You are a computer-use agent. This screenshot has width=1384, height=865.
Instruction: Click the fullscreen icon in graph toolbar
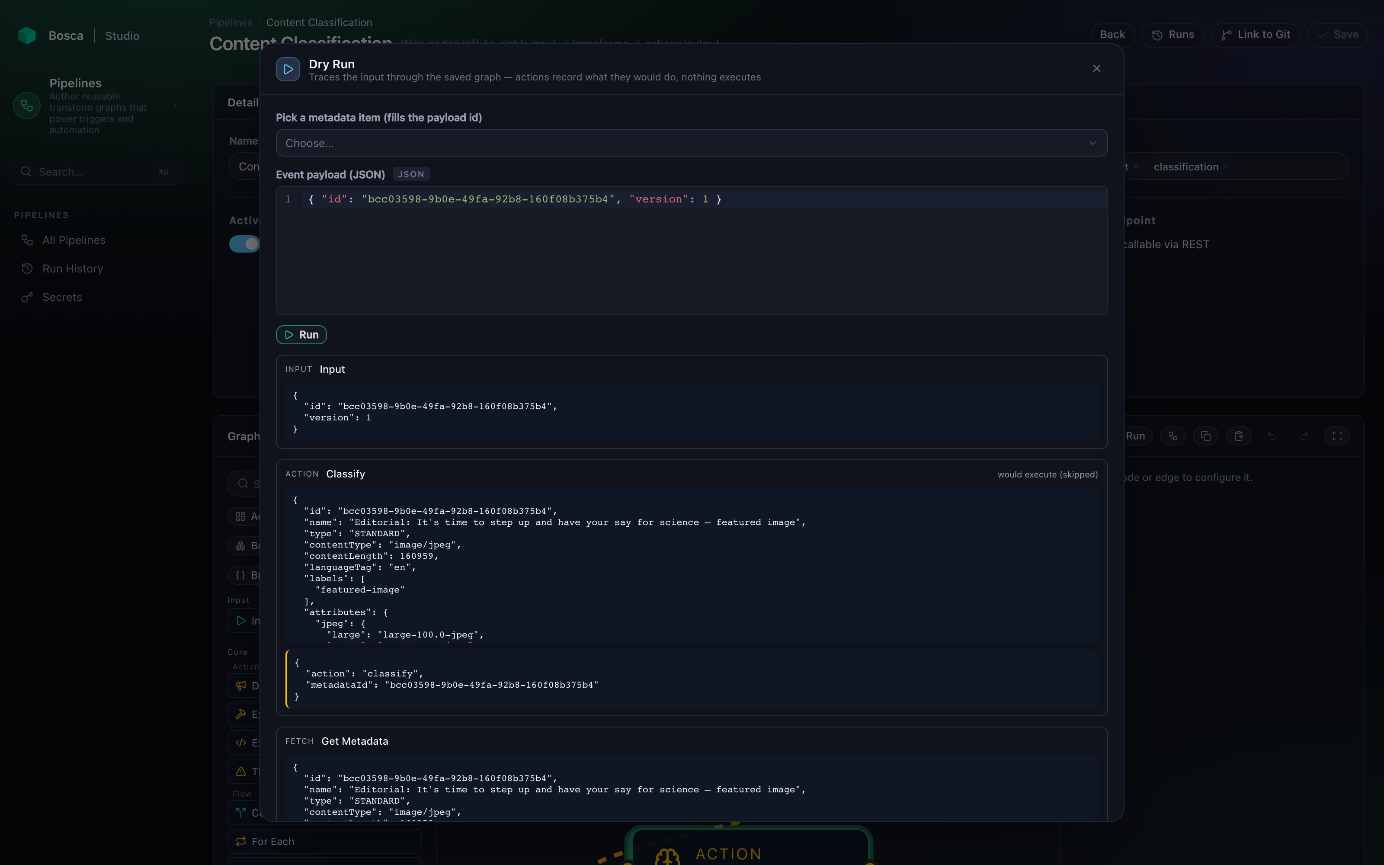tap(1337, 436)
